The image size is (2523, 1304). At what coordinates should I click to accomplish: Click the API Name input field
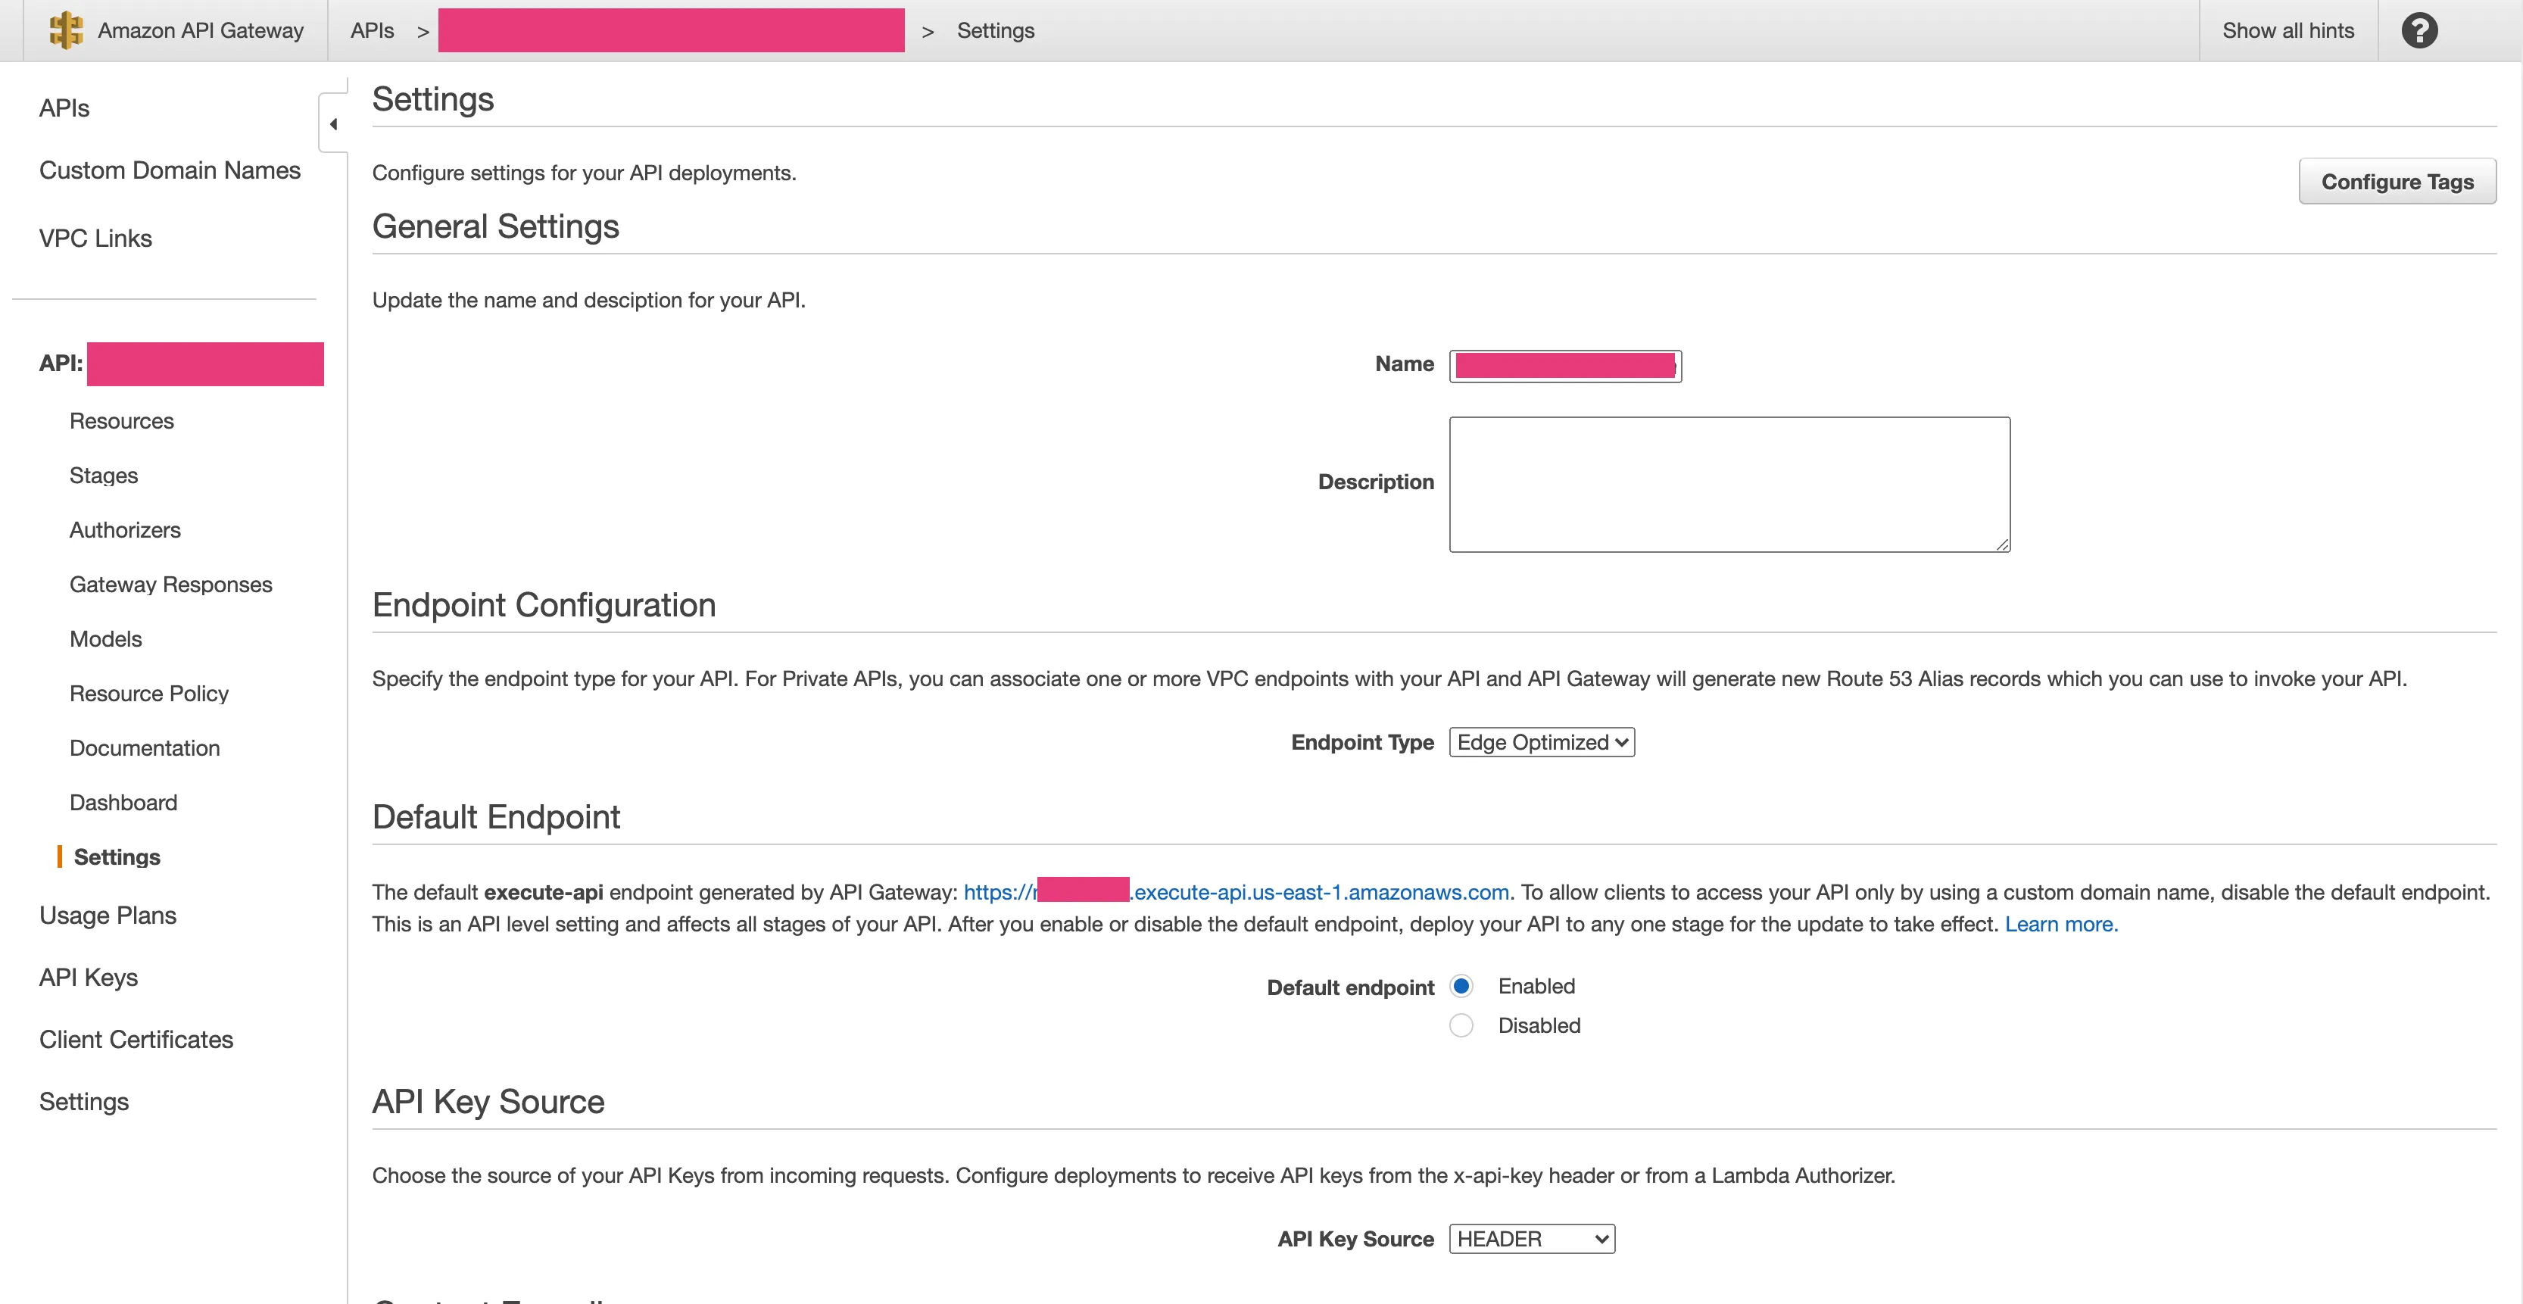click(1564, 366)
